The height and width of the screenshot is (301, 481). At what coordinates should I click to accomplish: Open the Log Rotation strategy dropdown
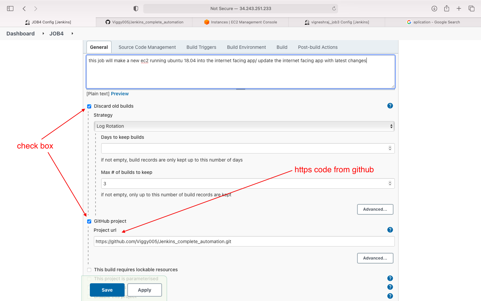(244, 126)
